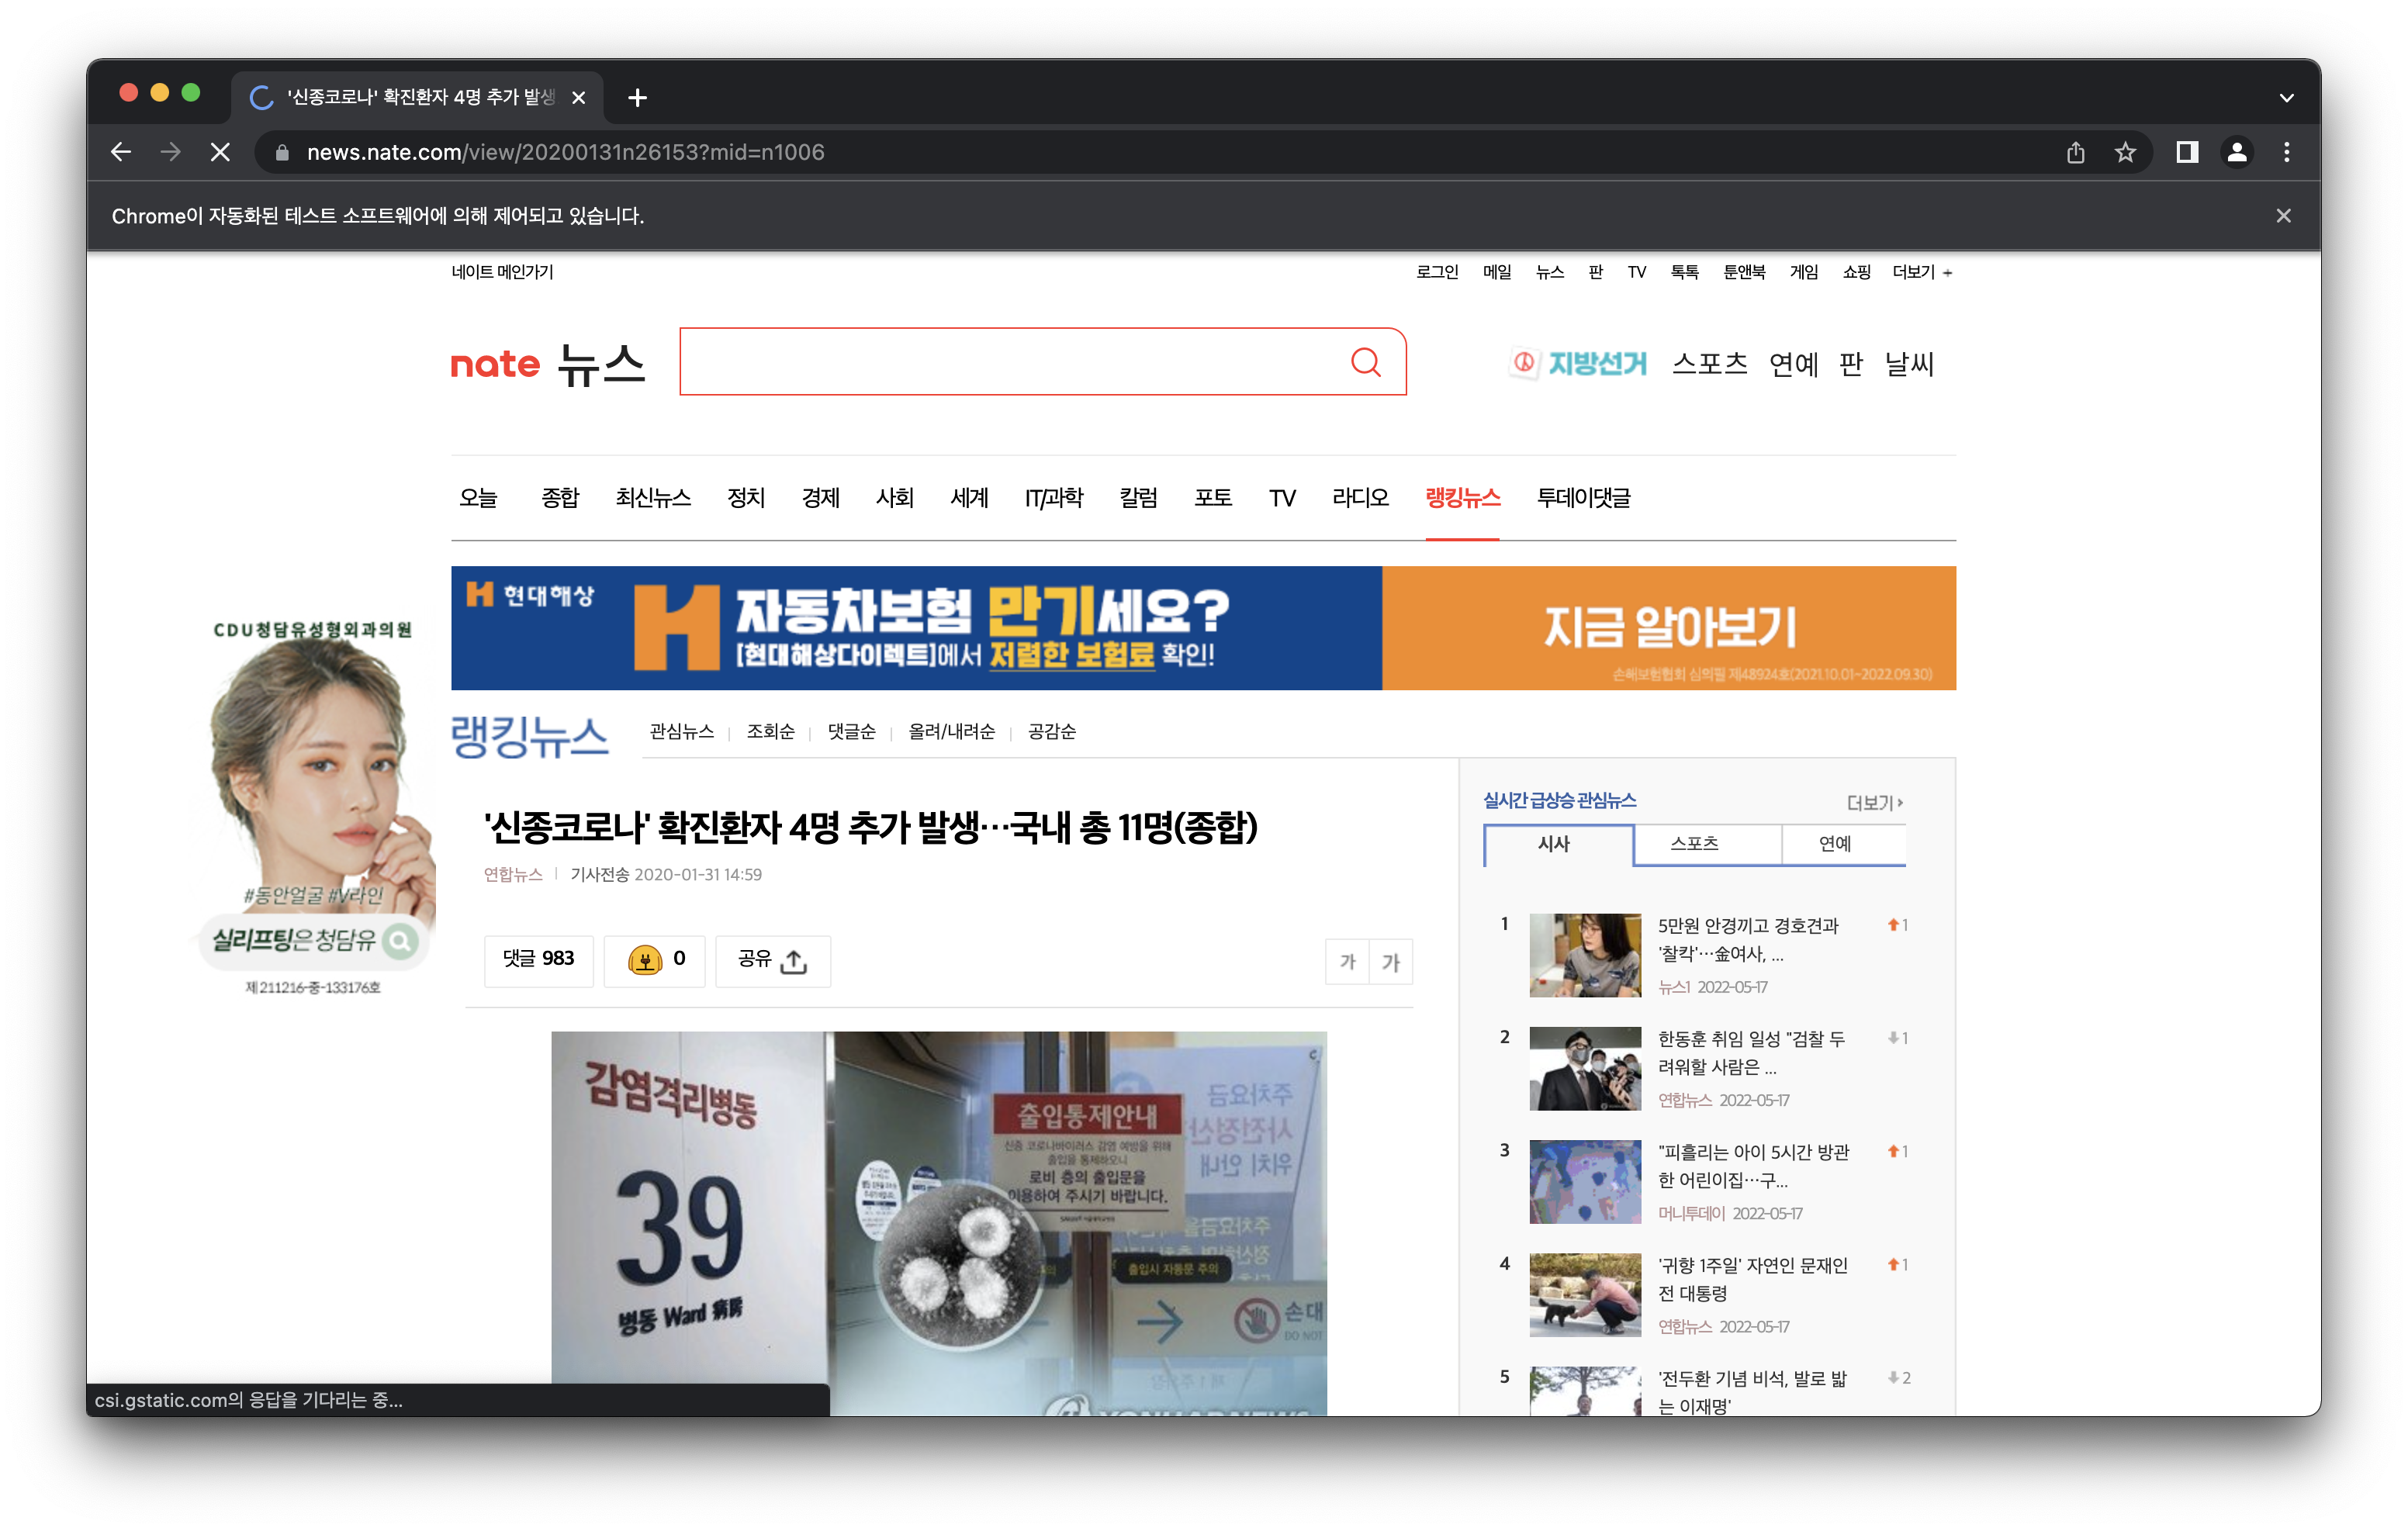Click 더보기 in 실시간 급상승 panel
The width and height of the screenshot is (2408, 1531).
click(1874, 803)
